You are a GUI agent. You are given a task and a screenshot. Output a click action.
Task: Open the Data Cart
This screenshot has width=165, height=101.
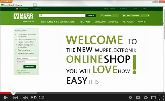click(109, 15)
